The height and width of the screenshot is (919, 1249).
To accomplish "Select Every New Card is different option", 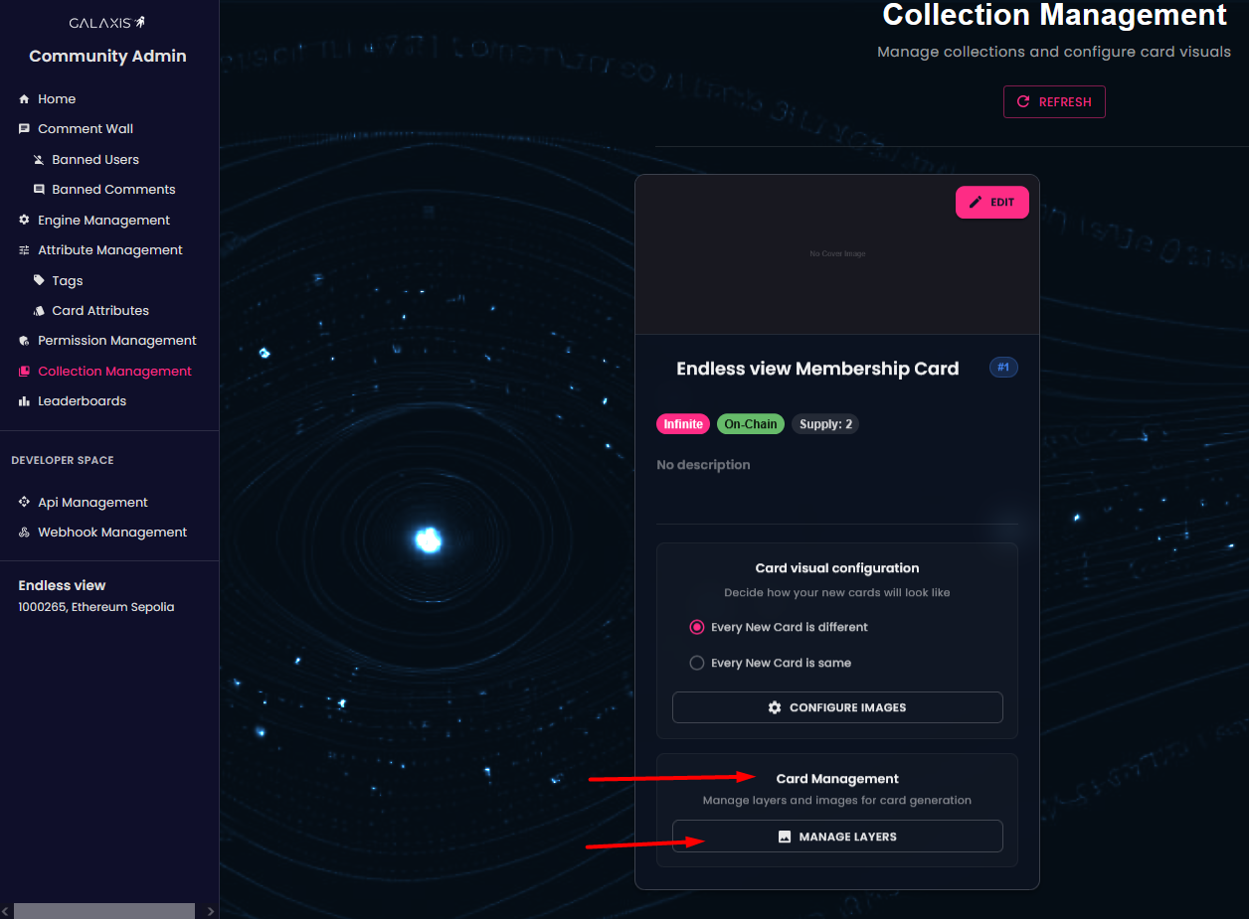I will [697, 628].
